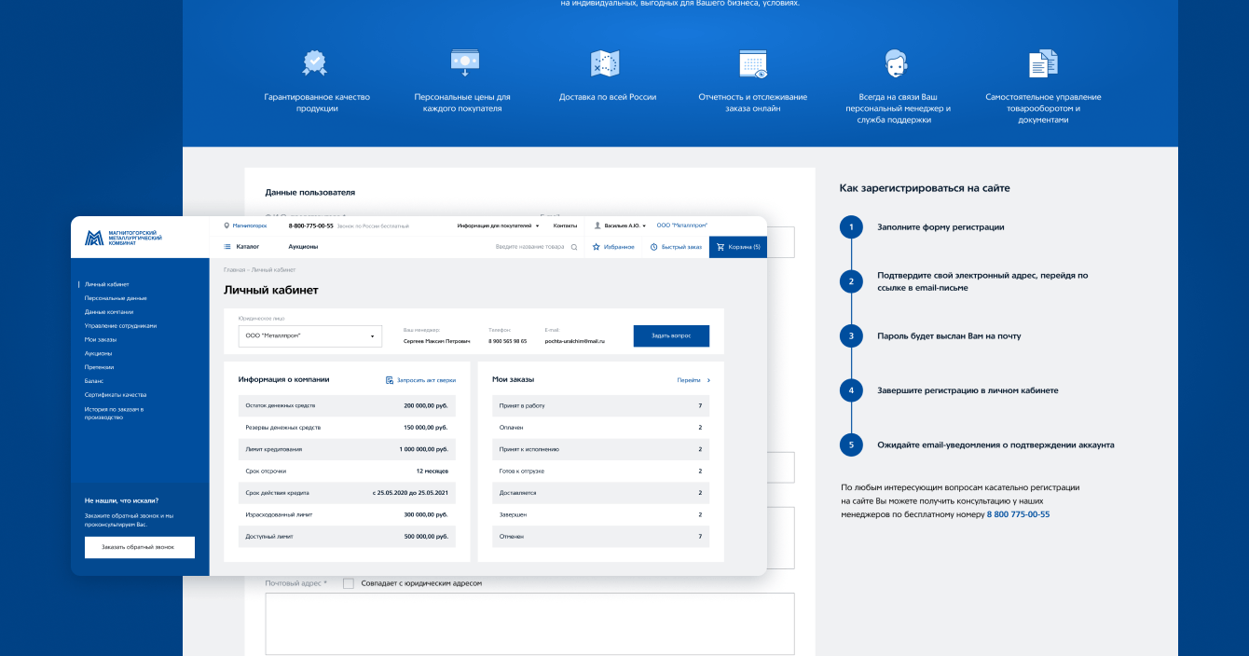Screen dimensions: 1249x656
Task: Select Личный кабинет in the sidebar
Action: click(x=106, y=284)
